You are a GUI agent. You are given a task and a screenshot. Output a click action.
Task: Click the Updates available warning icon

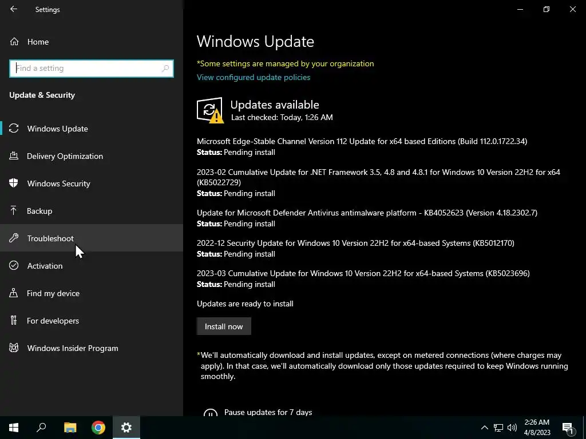(210, 110)
